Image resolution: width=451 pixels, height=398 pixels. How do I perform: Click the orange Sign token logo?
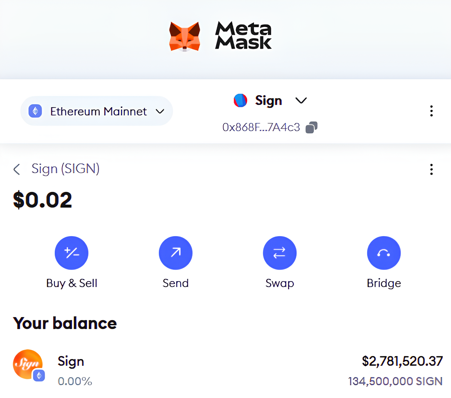click(x=28, y=364)
